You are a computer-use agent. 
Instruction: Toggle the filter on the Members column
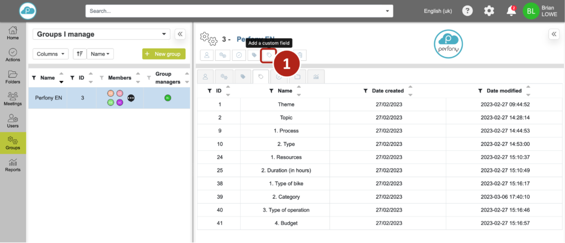[x=102, y=78]
